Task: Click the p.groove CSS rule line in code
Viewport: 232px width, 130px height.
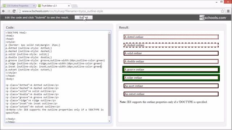Action: [55, 60]
